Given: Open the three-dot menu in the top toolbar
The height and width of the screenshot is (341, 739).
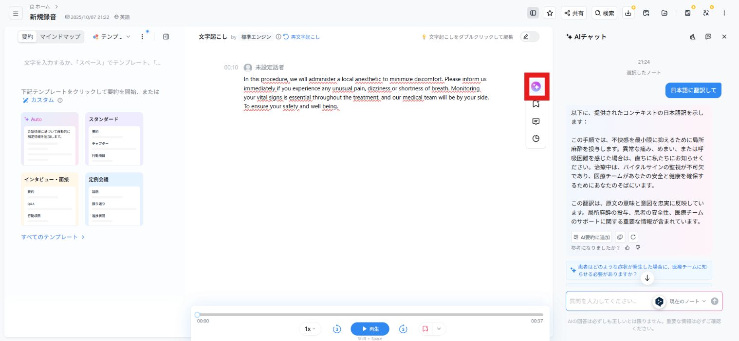Looking at the screenshot, I should [x=725, y=13].
